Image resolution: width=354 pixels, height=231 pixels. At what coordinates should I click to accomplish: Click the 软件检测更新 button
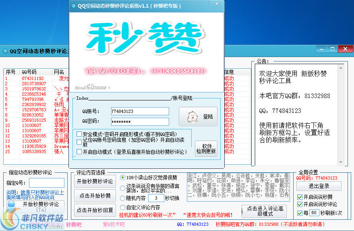coord(206,149)
